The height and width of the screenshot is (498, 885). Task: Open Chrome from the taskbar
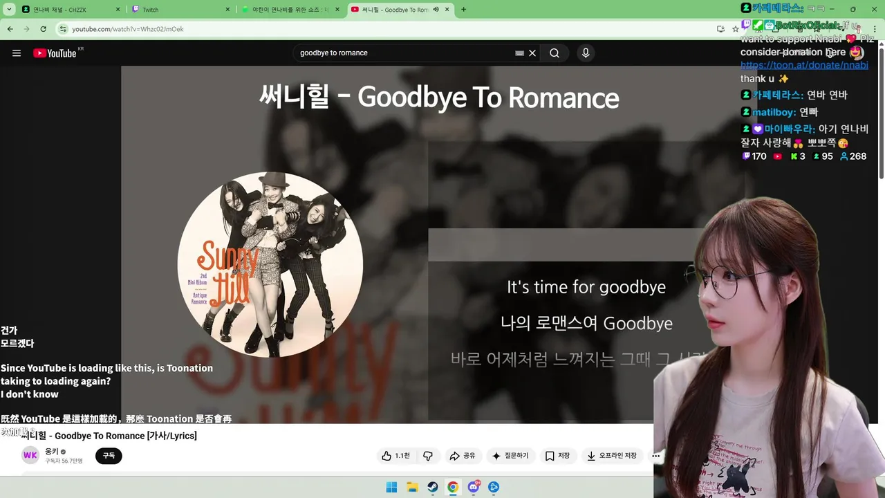[x=453, y=487]
